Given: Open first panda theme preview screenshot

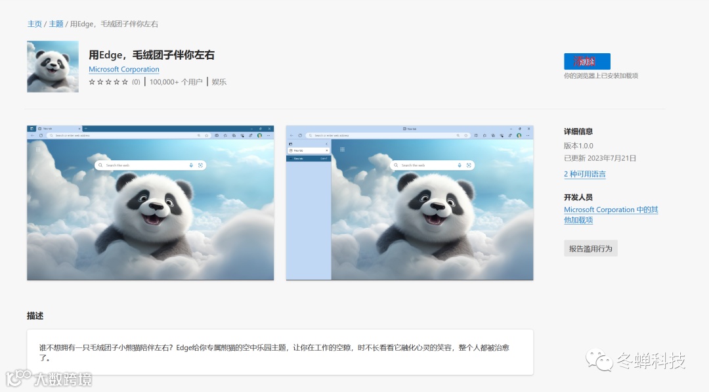Looking at the screenshot, I should [150, 203].
